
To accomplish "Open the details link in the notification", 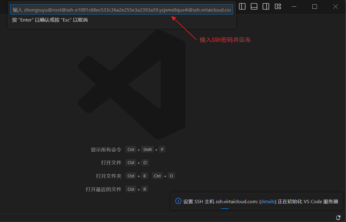I will (x=268, y=201).
